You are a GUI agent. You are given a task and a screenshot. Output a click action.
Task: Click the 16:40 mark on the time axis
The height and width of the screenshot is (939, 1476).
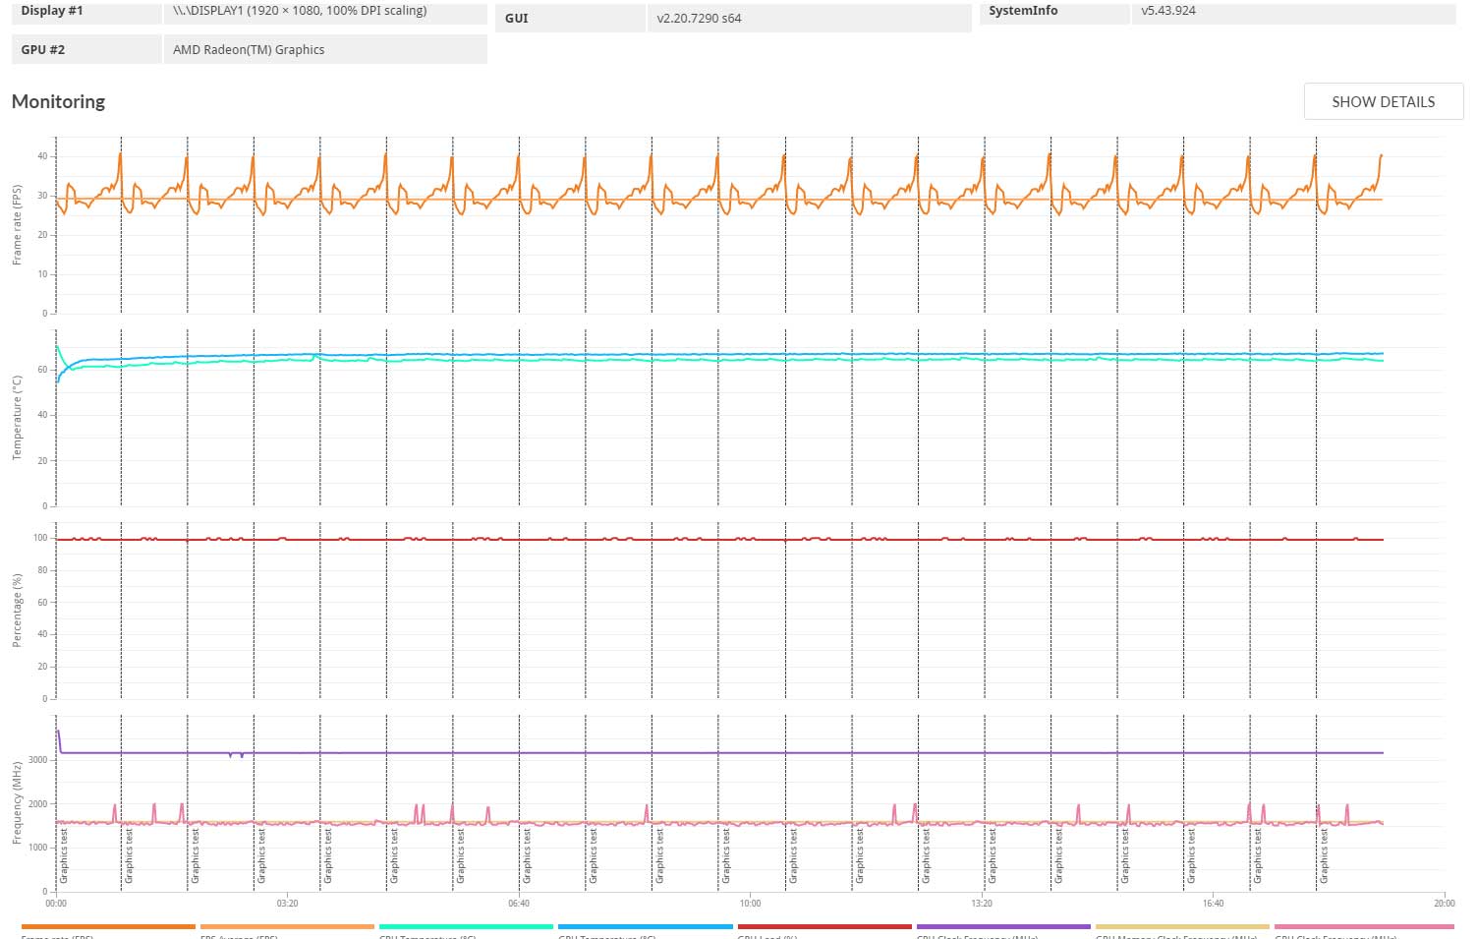click(x=1213, y=903)
